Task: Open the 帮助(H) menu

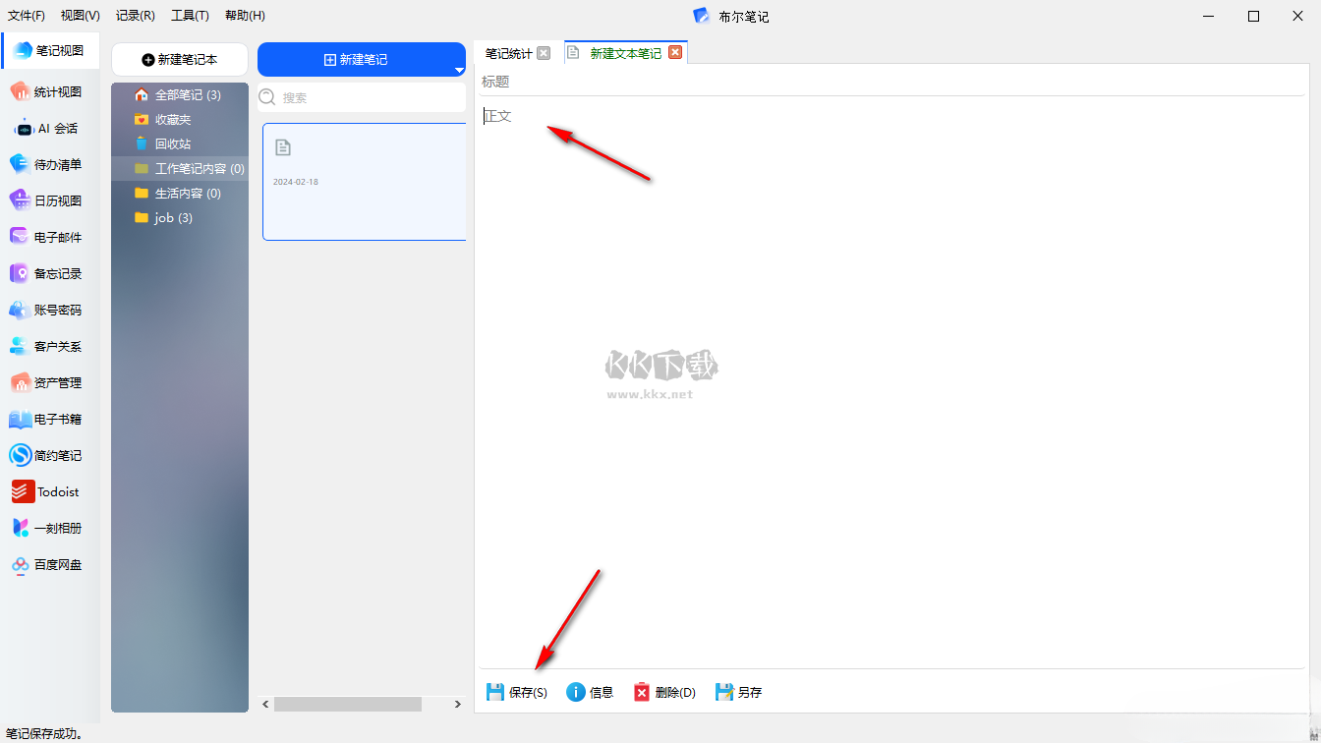Action: click(x=245, y=16)
